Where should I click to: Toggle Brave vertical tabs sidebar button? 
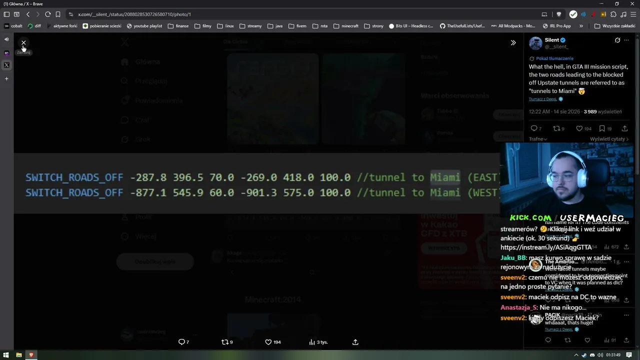[6, 14]
